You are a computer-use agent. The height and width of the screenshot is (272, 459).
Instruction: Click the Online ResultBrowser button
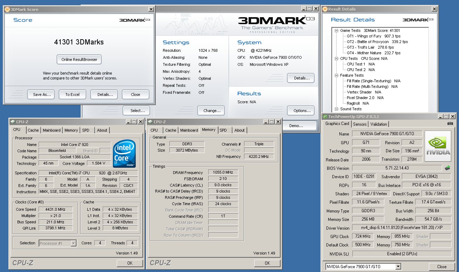(79, 60)
